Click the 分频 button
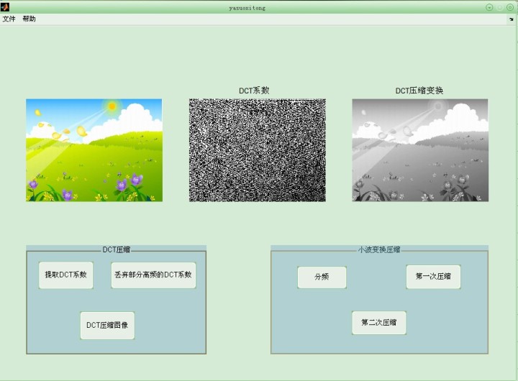 pos(322,277)
